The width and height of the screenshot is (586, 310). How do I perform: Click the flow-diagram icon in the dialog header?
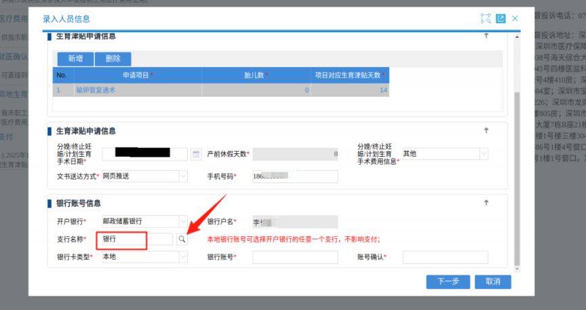(x=485, y=18)
